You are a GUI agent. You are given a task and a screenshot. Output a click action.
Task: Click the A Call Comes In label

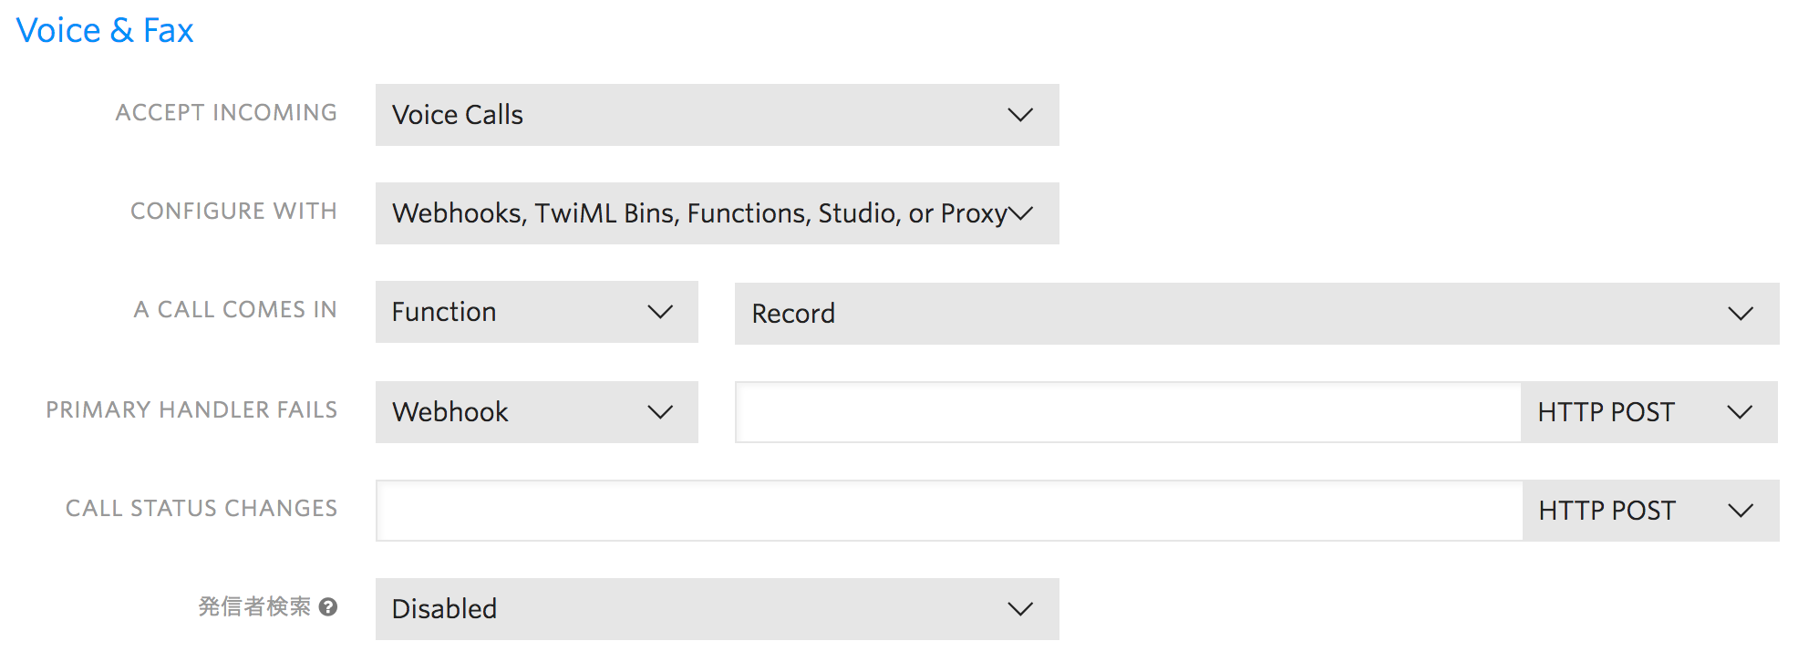pos(235,310)
